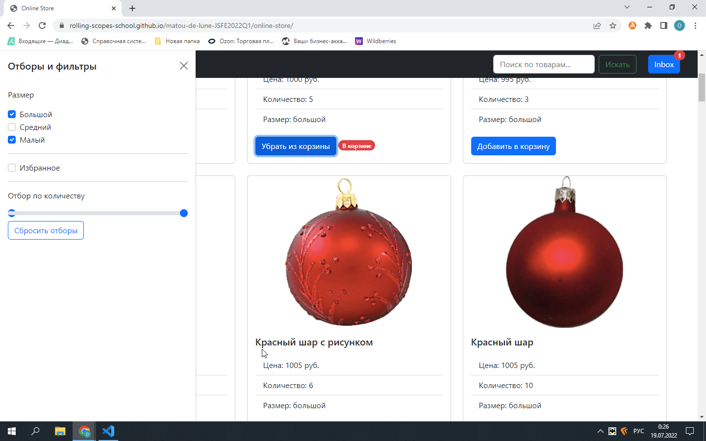Open Chrome's three-dot menu
706x441 pixels.
point(696,25)
